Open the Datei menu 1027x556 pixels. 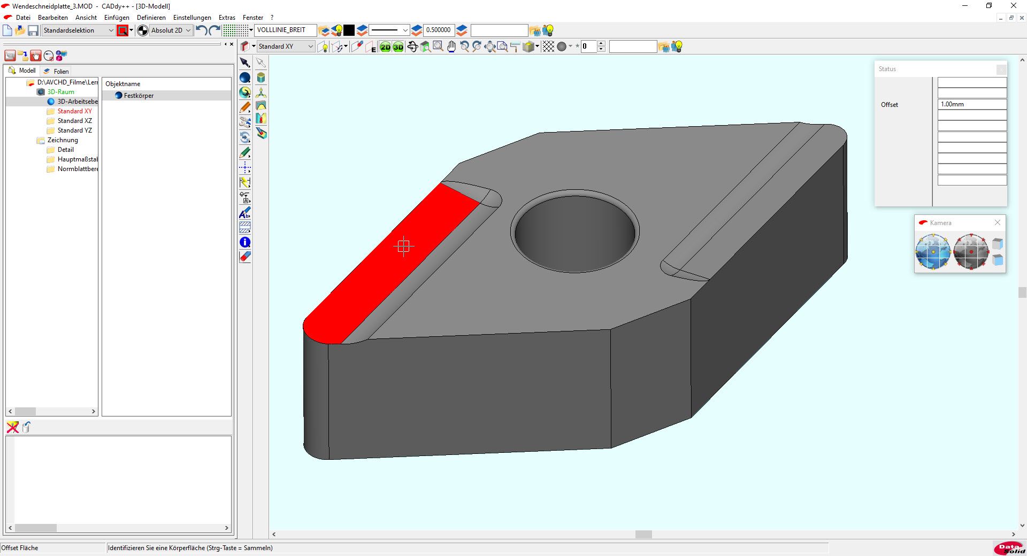(x=23, y=18)
